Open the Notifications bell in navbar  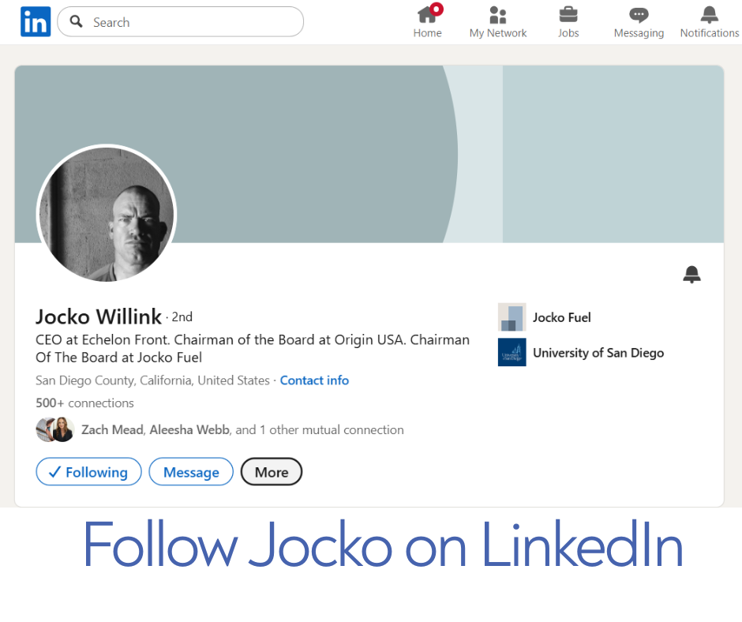[x=709, y=15]
